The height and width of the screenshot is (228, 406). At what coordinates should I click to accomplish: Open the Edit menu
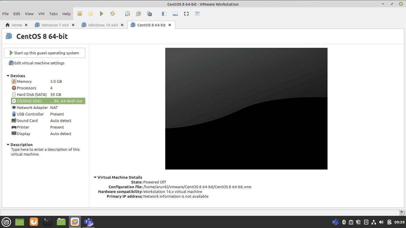17,14
